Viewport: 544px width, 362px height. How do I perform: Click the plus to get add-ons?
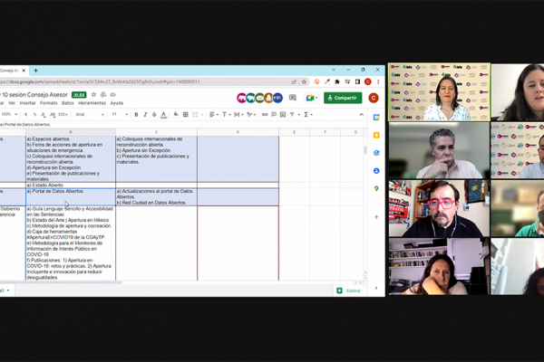[376, 217]
